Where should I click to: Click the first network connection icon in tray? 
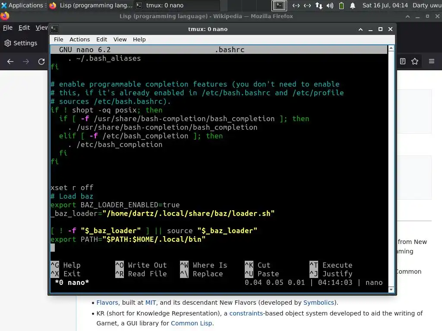pyautogui.click(x=296, y=5)
